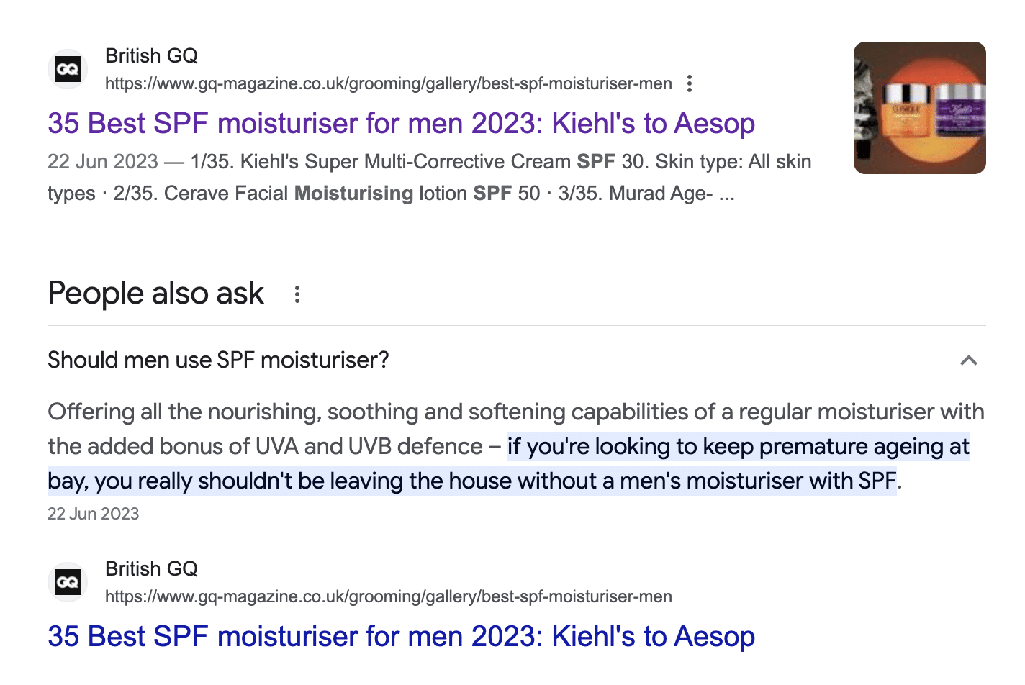This screenshot has width=1025, height=685.
Task: Collapse the 'Should men use SPF moisturiser?' answer
Action: click(x=970, y=360)
